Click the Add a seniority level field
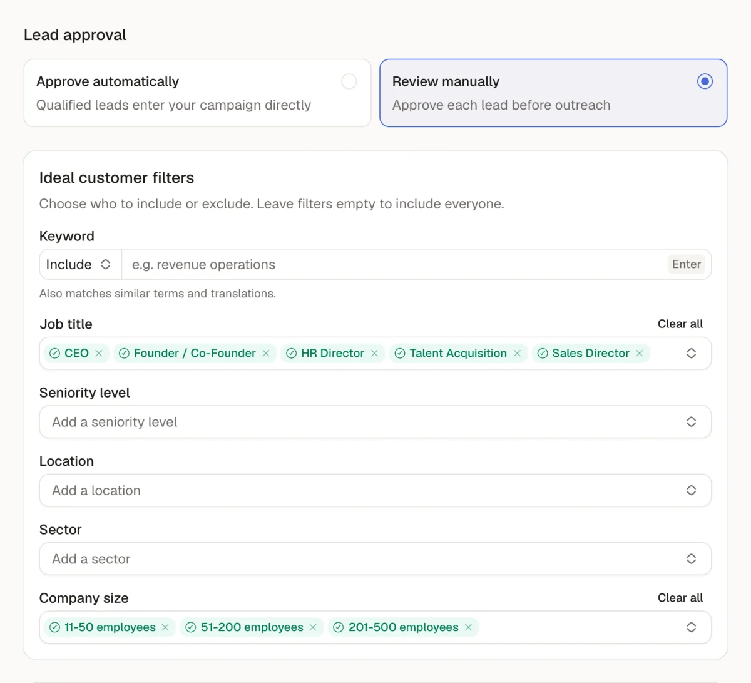Screen dimensions: 751x683 pyautogui.click(x=375, y=422)
